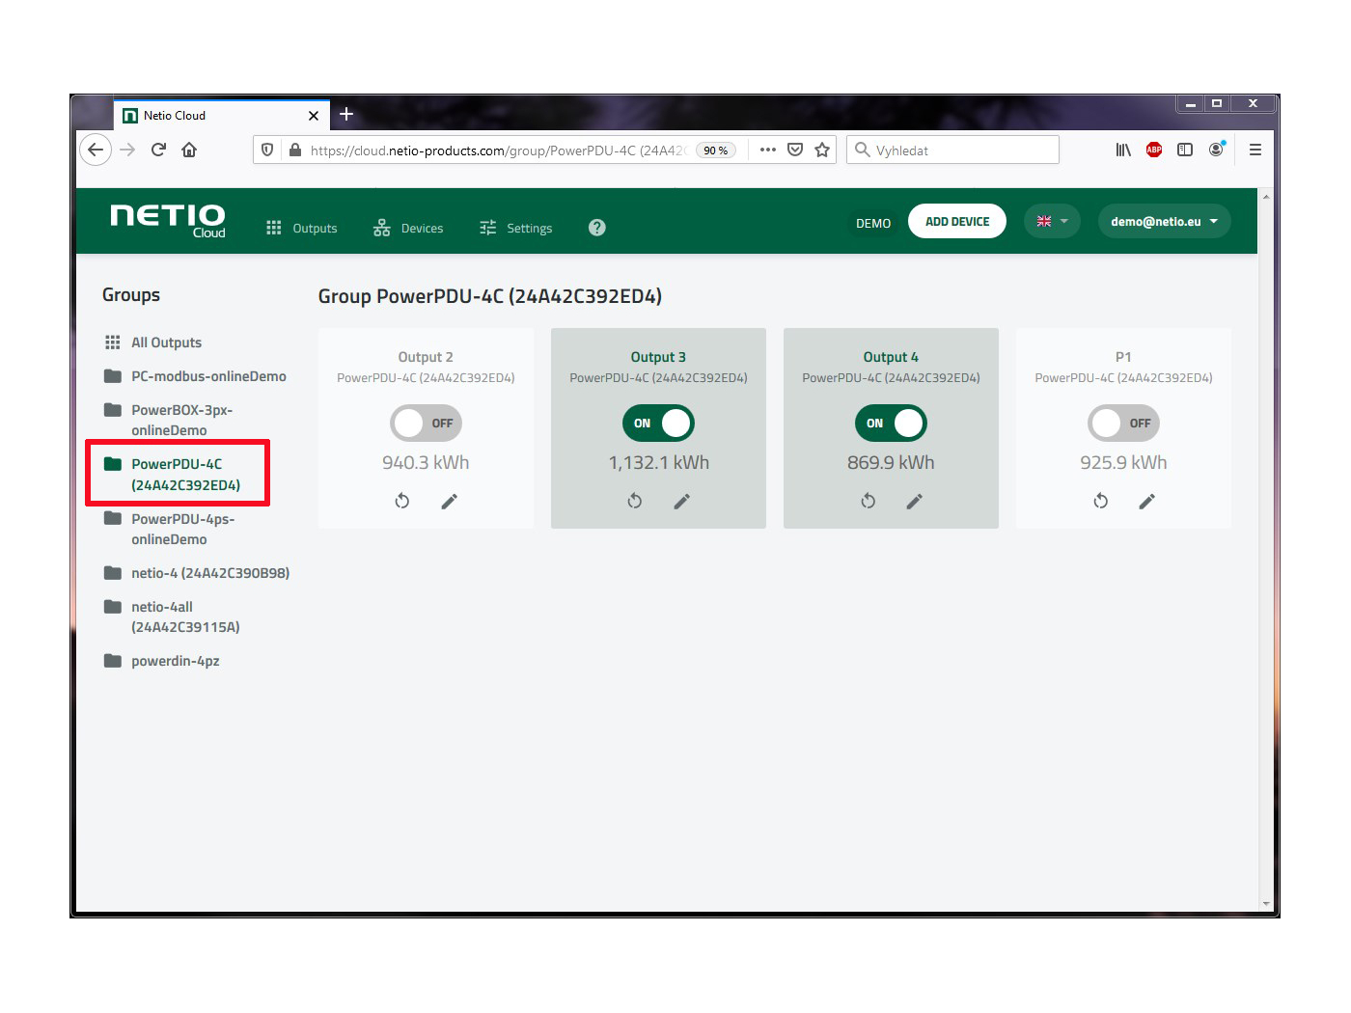Viewport: 1351px width, 1013px height.
Task: Select All Outputs in Groups list
Action: pos(153,342)
